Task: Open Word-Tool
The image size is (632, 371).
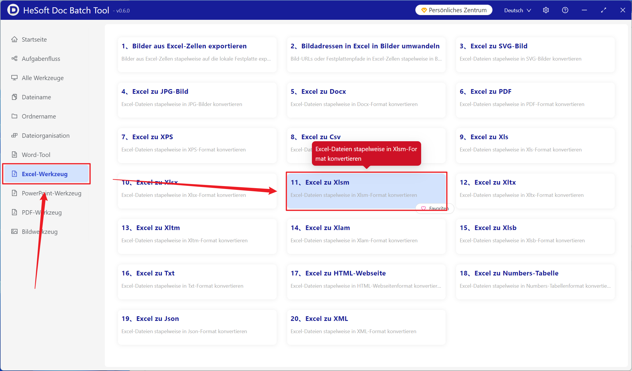Action: pos(47,155)
